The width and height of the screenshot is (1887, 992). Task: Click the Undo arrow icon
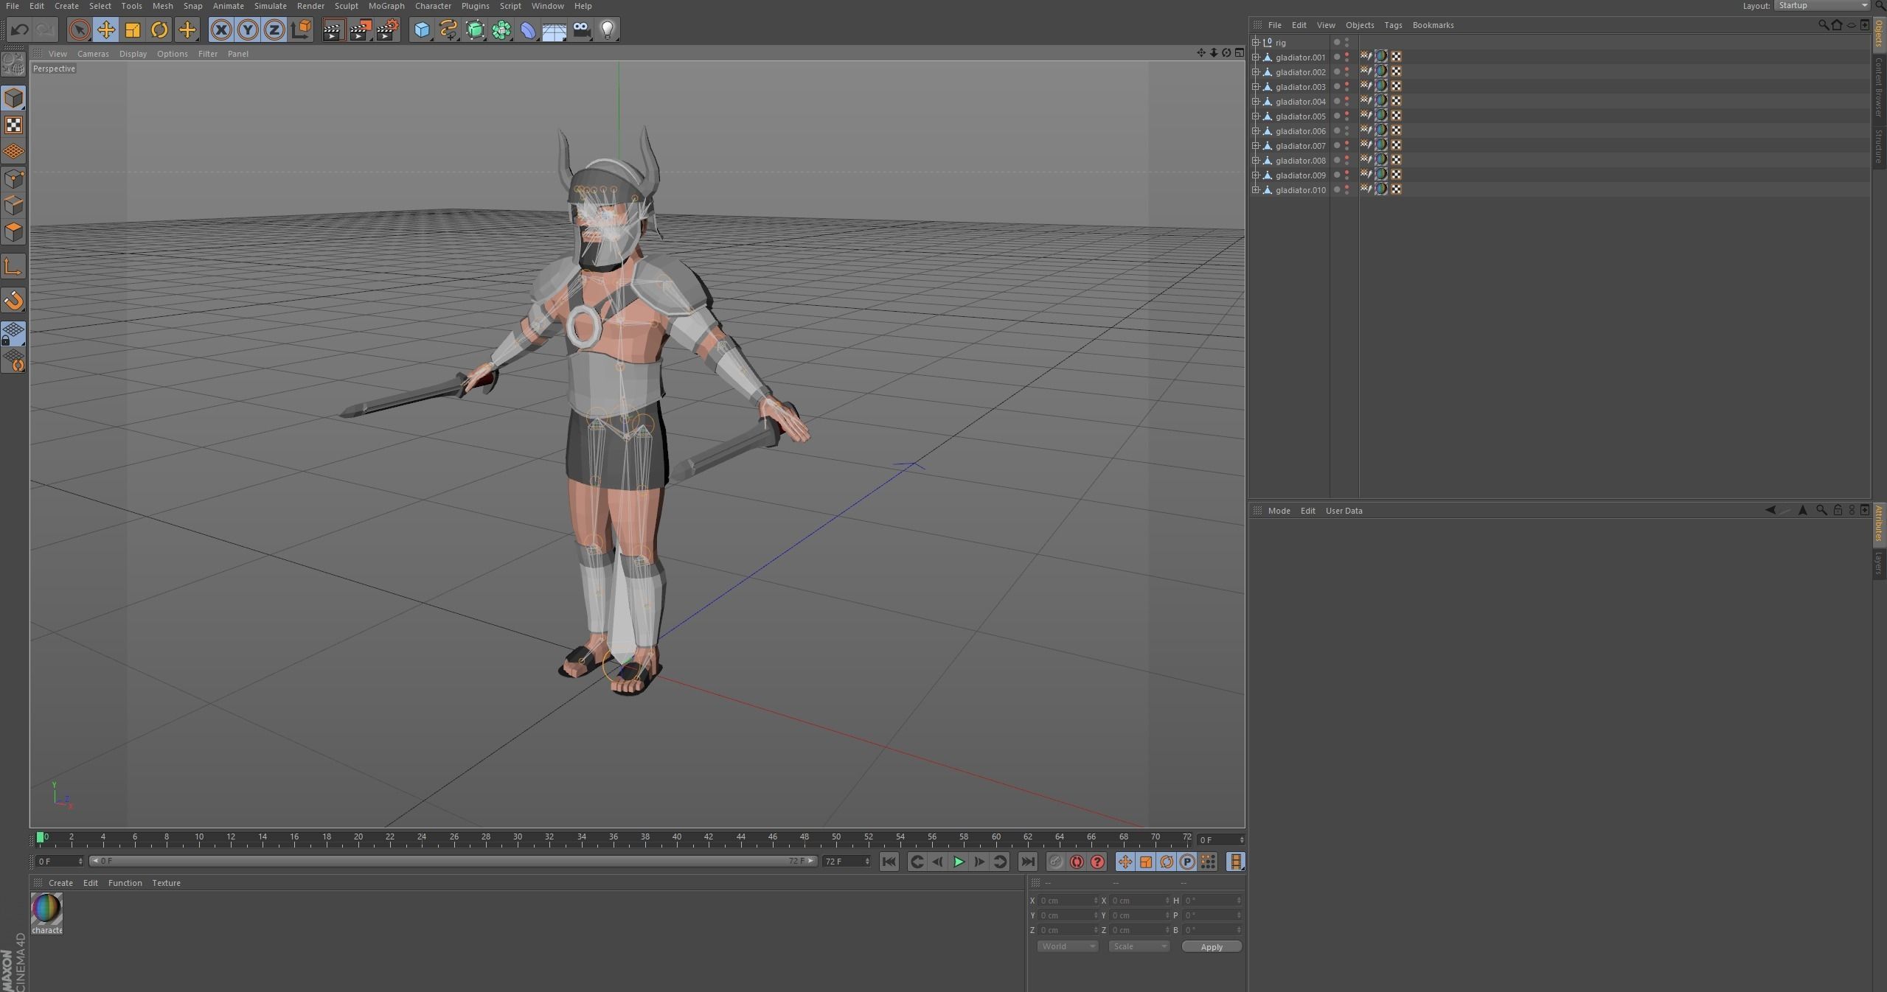click(x=20, y=30)
